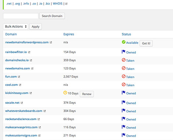Click the external link icon after WHOIS
173x140 pixels.
tap(66, 4)
